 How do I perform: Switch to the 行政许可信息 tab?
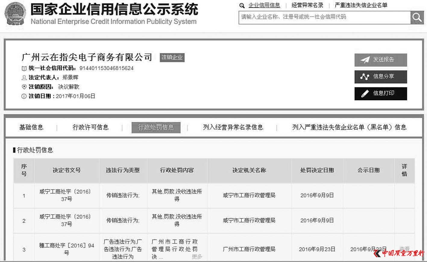(91, 127)
